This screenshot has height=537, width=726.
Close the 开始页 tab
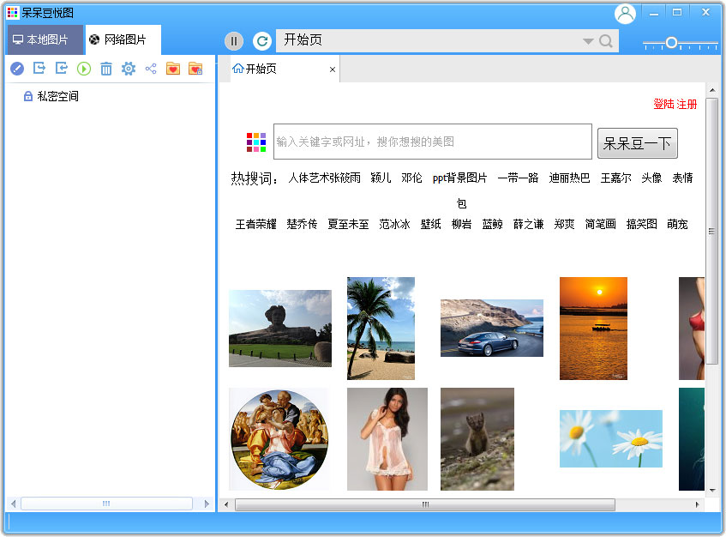pyautogui.click(x=333, y=69)
